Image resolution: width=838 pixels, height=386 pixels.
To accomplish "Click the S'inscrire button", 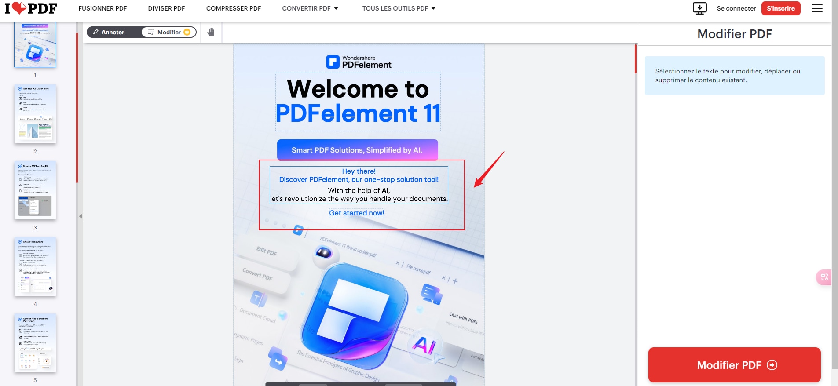I will tap(781, 8).
